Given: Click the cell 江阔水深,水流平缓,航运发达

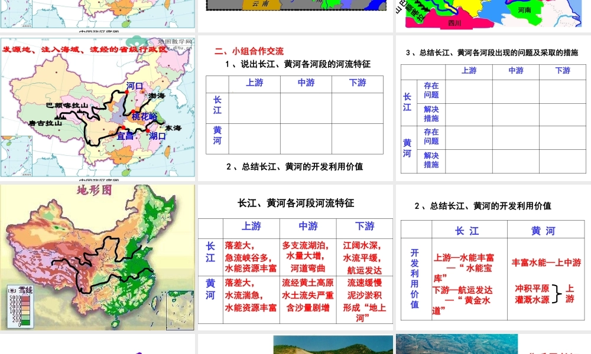Looking at the screenshot, I should tap(364, 258).
